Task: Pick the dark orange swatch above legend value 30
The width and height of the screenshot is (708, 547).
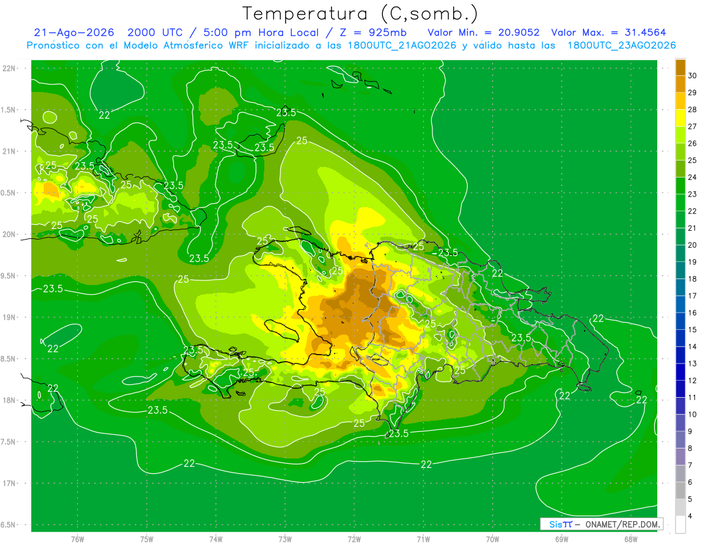Action: point(680,67)
